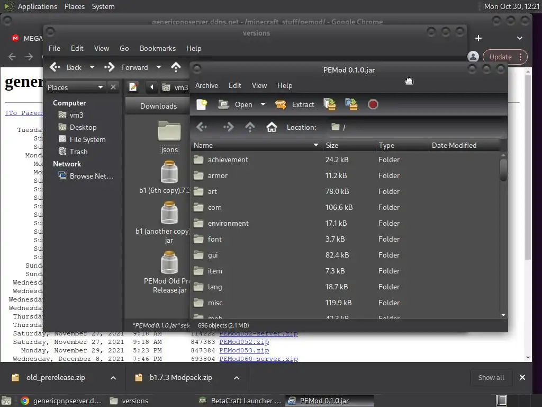Open the View menu in PEMod archive window
This screenshot has height=407, width=542.
(x=259, y=85)
